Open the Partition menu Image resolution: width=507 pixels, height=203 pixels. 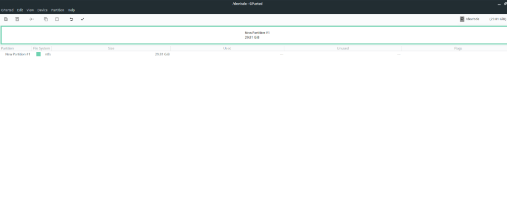[57, 10]
